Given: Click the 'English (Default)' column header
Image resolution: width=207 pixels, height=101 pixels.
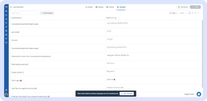Looking at the screenshot, I should click(17, 18).
